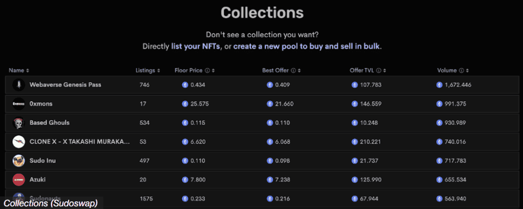Click the ETH icon beside volume 930.989
Viewport: 523px width, 209px height.
point(439,123)
